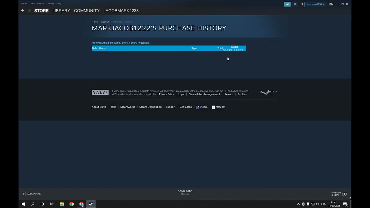
Task: Open Windows action center notifications
Action: 345,204
